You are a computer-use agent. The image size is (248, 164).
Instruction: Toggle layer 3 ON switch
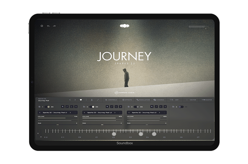(136, 107)
